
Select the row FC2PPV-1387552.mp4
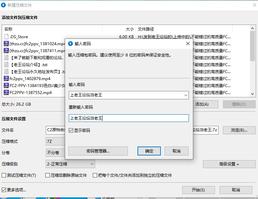(31, 93)
